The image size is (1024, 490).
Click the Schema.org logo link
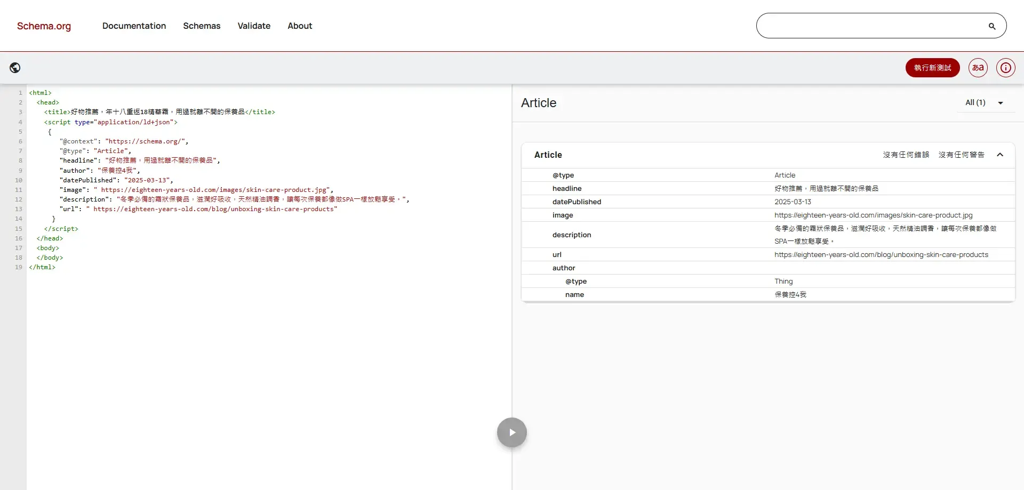(44, 26)
